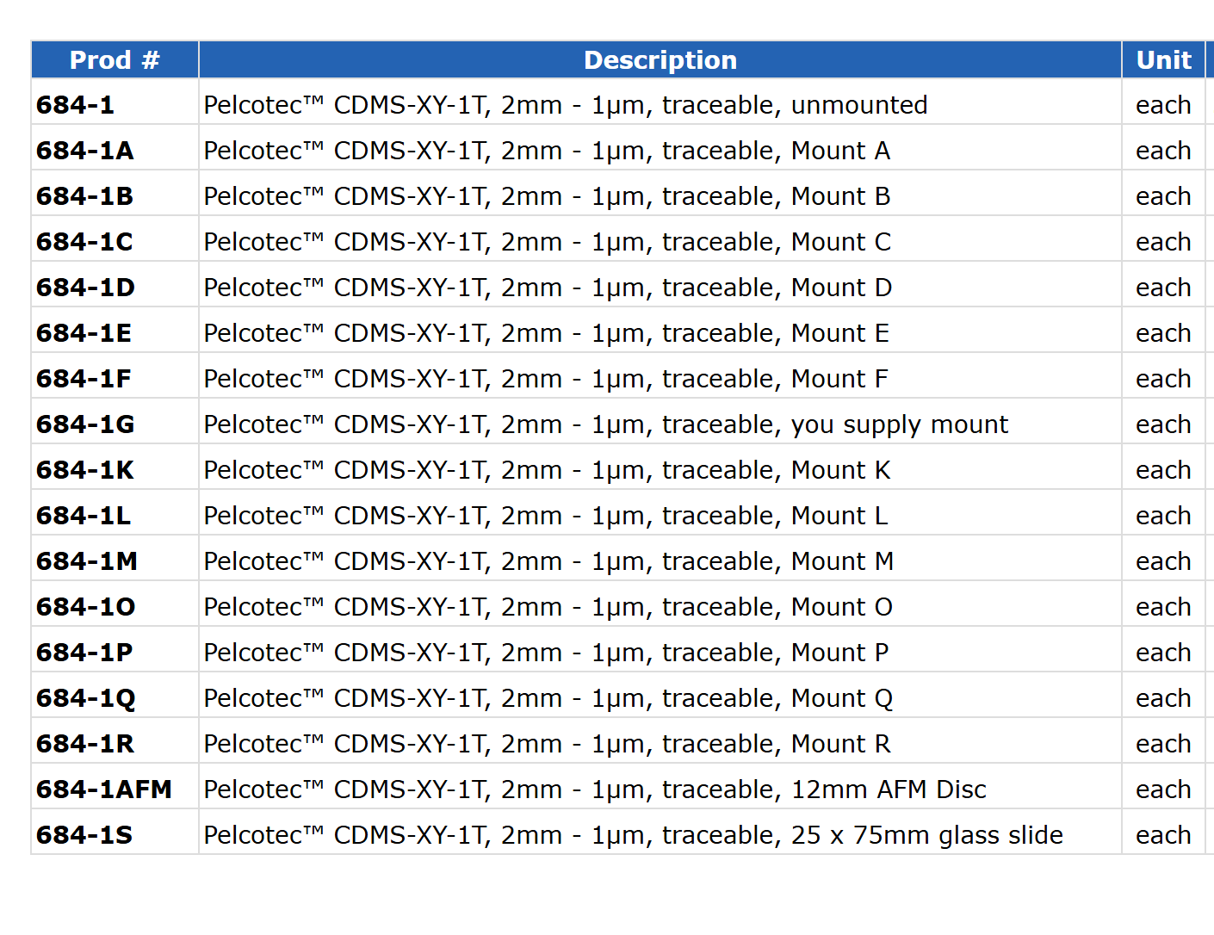Click the unit cell for 684-1R
Image resolution: width=1214 pixels, height=935 pixels.
click(1163, 744)
